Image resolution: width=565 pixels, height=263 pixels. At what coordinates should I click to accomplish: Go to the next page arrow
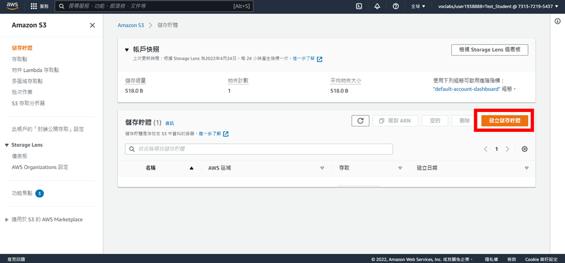tap(507, 149)
